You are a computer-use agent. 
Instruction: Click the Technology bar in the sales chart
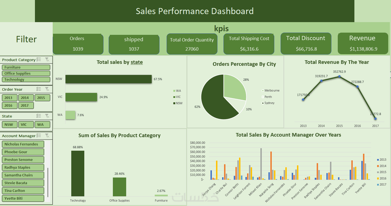pos(78,173)
